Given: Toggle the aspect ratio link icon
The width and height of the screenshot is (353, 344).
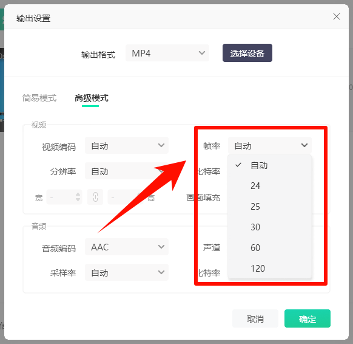Looking at the screenshot, I should click(x=95, y=197).
